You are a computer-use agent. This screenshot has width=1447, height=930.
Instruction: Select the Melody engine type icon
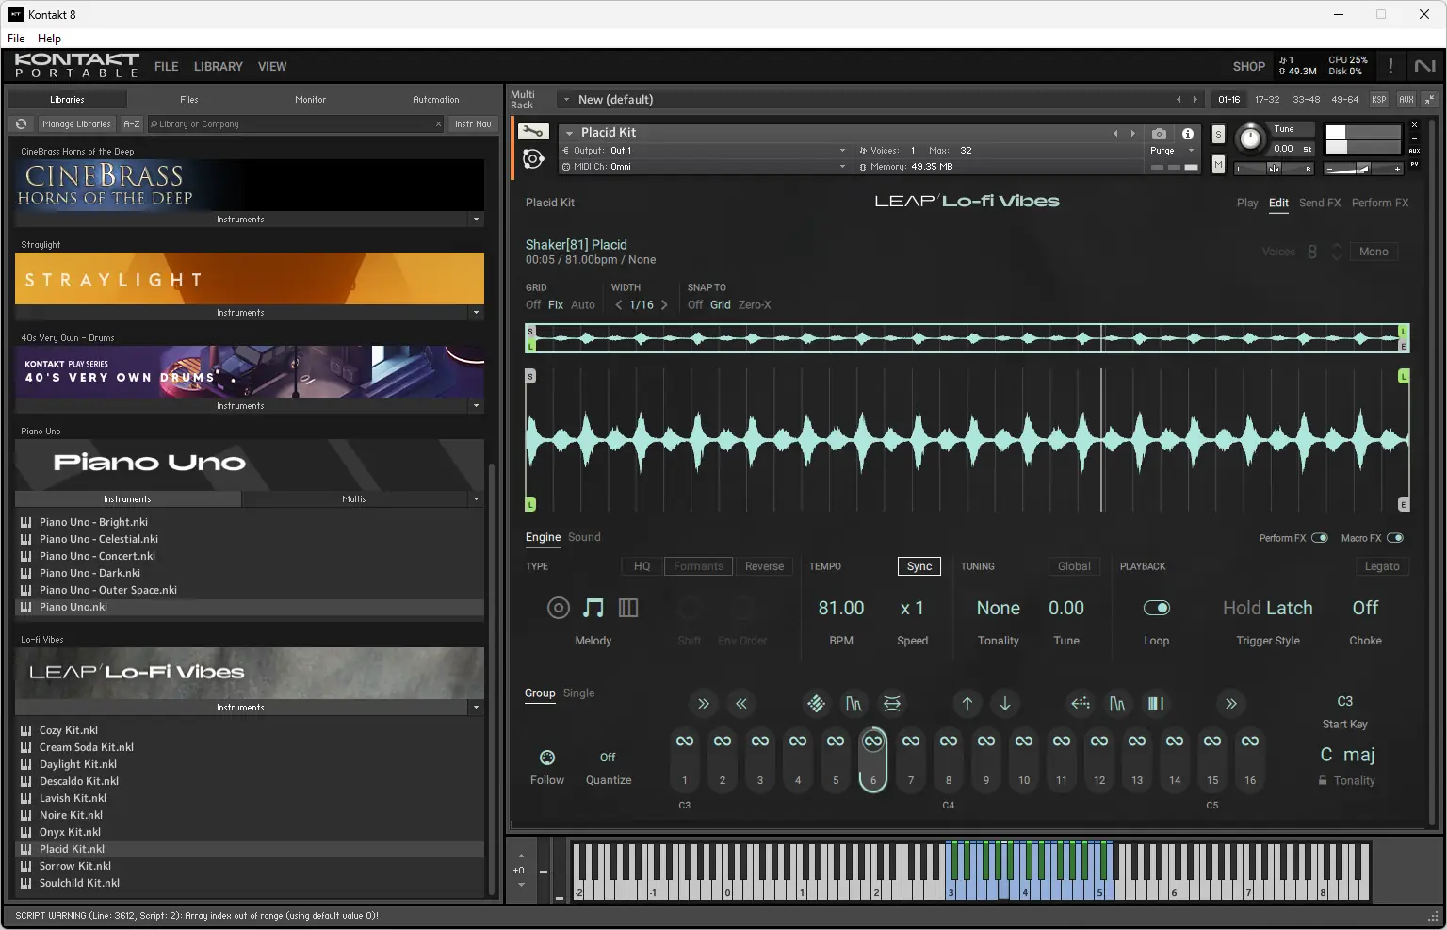tap(593, 608)
